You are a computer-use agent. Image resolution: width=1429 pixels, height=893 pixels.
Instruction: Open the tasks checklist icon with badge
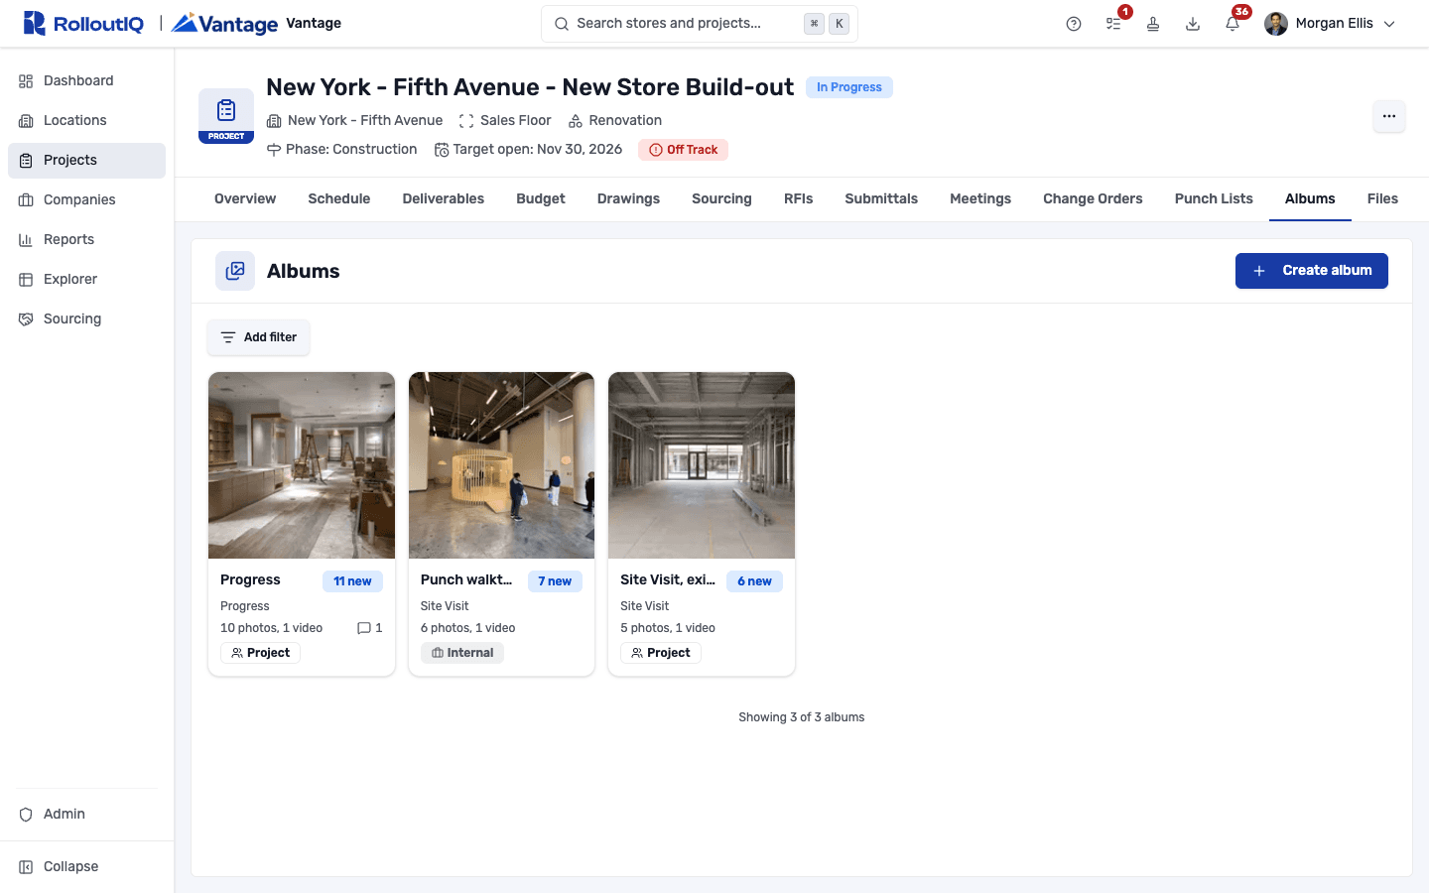pyautogui.click(x=1113, y=24)
